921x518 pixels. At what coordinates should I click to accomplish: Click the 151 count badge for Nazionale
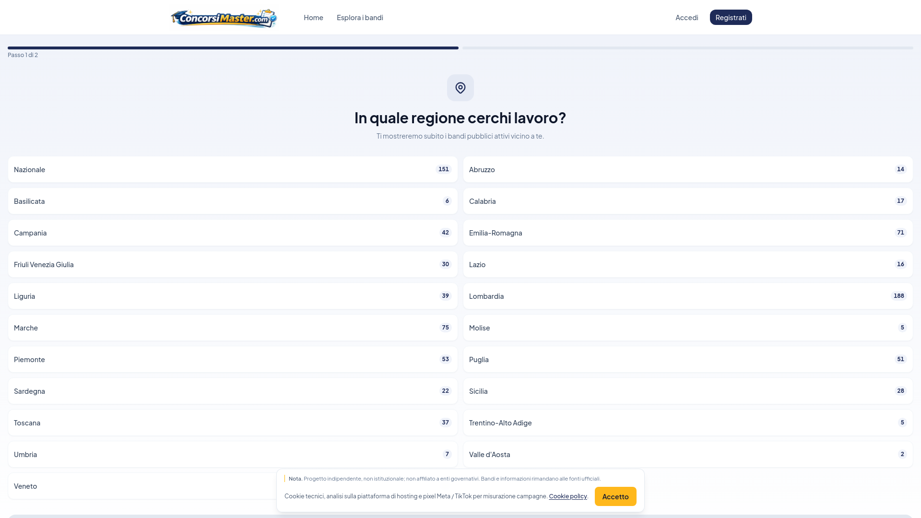point(444,169)
